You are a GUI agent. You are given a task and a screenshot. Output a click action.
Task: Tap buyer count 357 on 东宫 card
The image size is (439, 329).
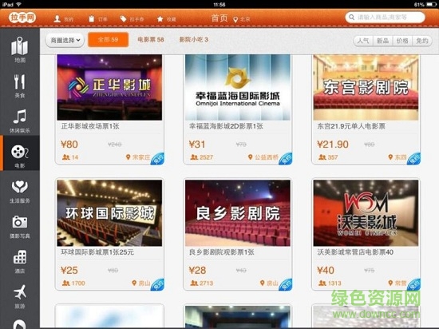328,157
